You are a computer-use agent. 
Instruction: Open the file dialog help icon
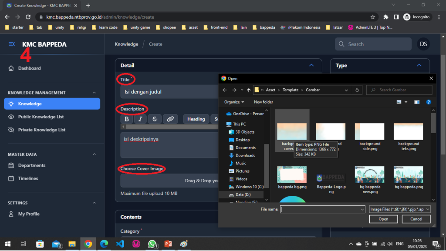pos(429,102)
